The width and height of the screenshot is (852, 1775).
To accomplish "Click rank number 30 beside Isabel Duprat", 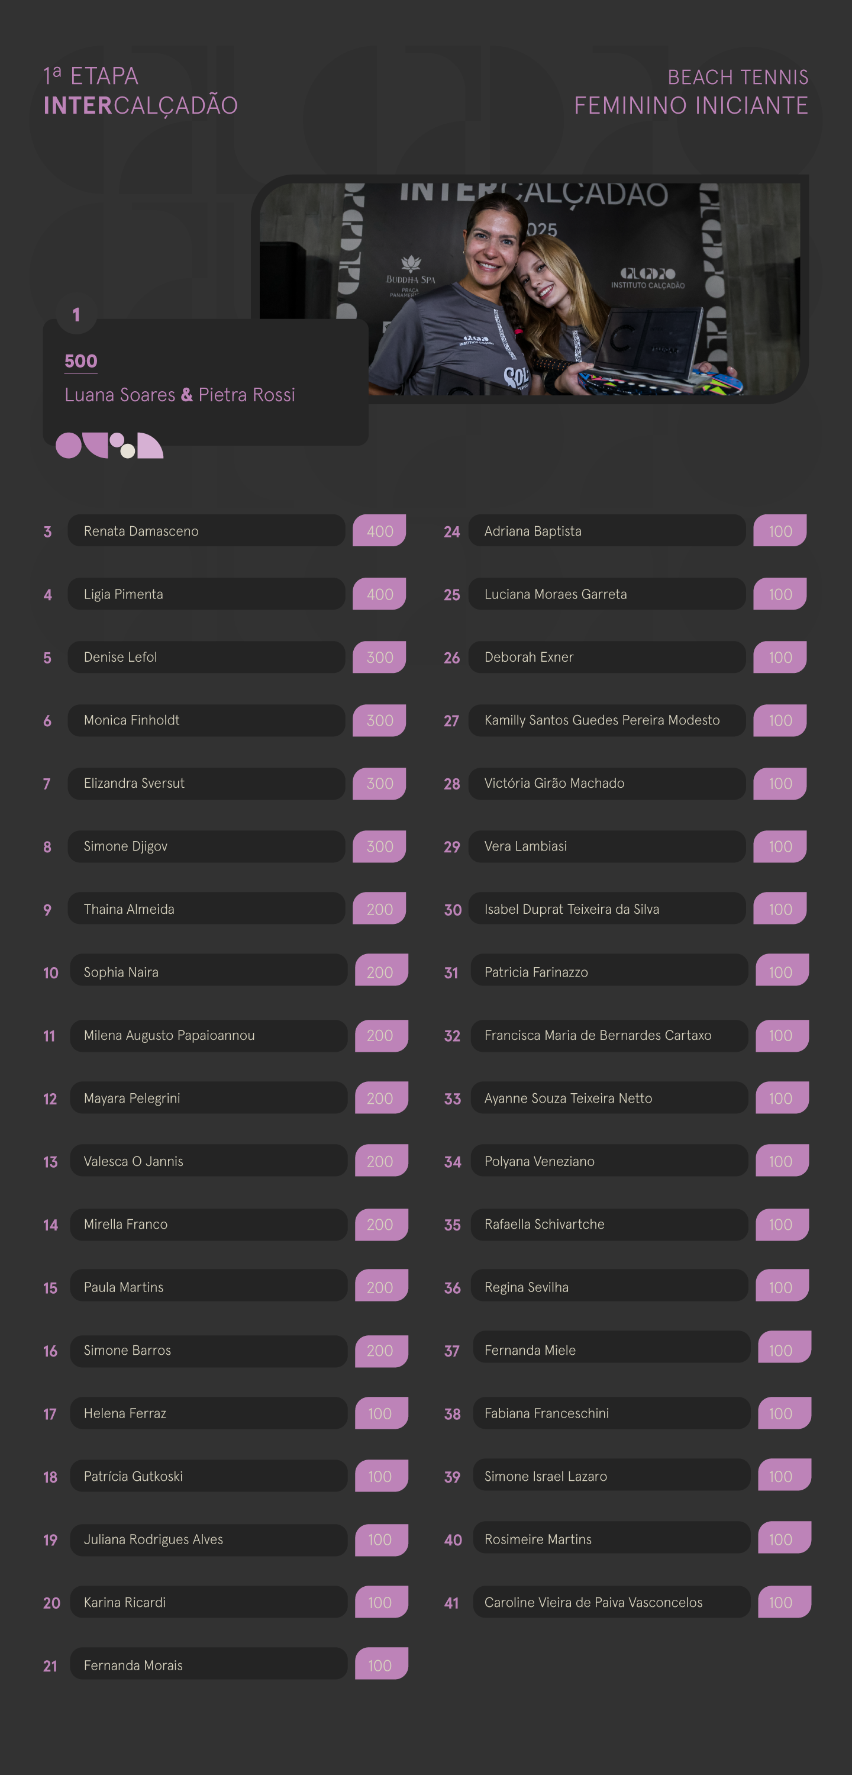I will click(453, 910).
